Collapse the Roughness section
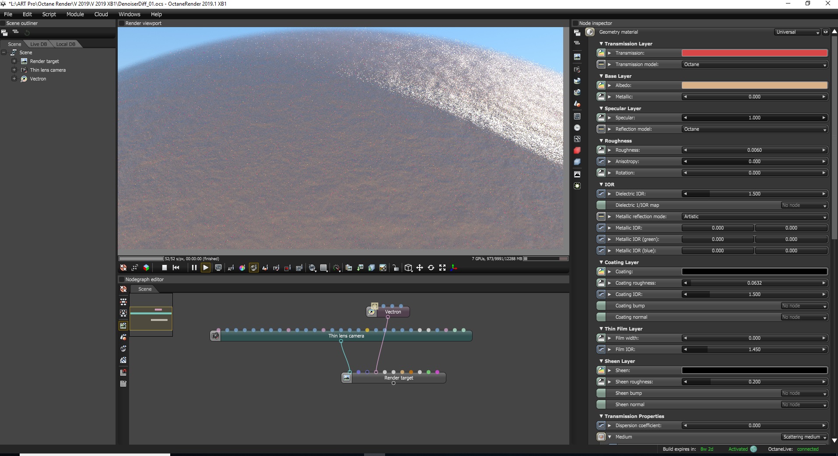 (x=601, y=141)
